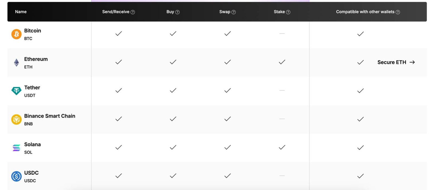Click Solana Stake checkmark

[x=282, y=147]
